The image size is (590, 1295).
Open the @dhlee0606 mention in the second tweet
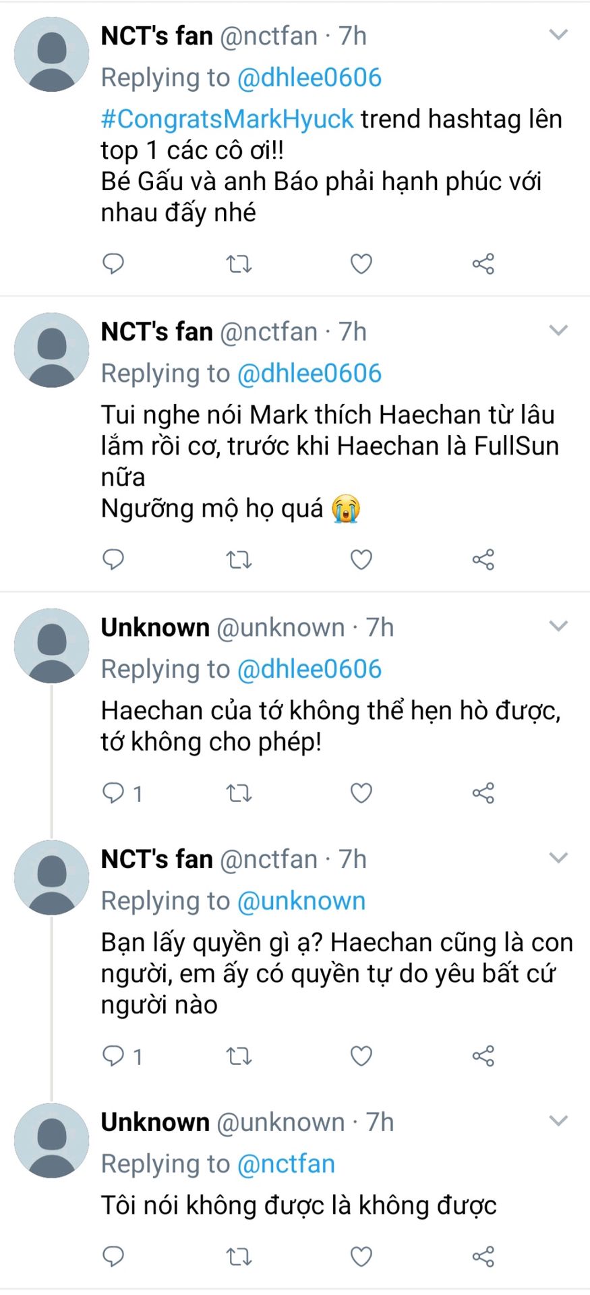[309, 374]
